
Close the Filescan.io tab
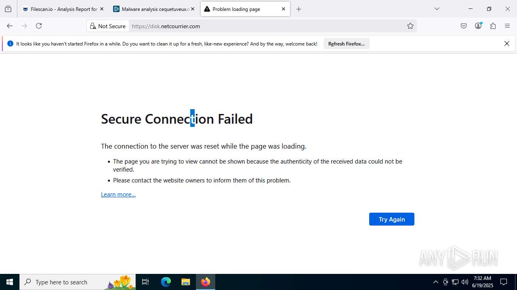[x=102, y=9]
